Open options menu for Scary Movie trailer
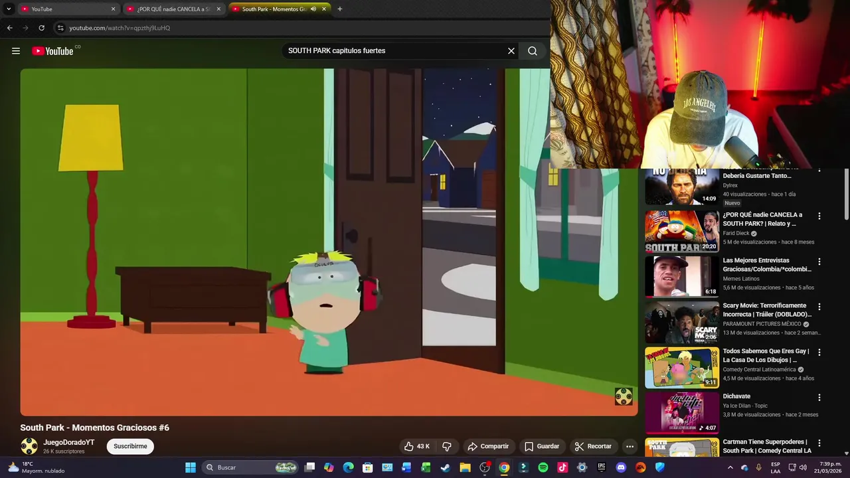850x478 pixels. 819,307
